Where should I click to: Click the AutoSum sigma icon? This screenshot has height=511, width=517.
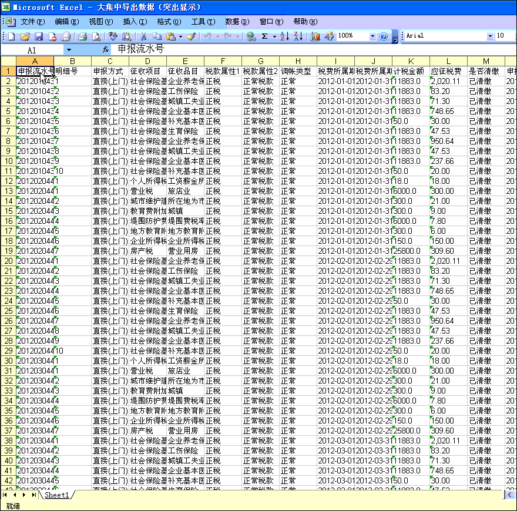coord(264,36)
